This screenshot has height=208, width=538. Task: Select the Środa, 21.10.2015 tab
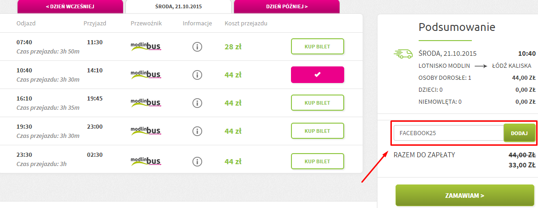tap(179, 6)
